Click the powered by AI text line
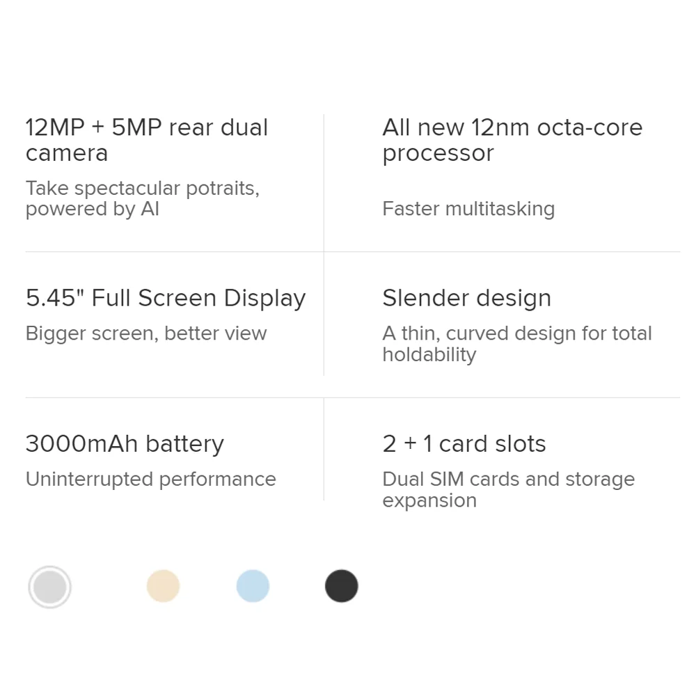696x696 pixels. click(x=93, y=209)
